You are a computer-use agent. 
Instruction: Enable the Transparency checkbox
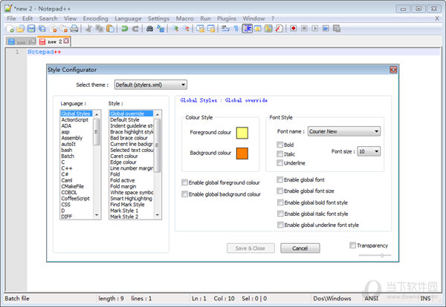352,245
